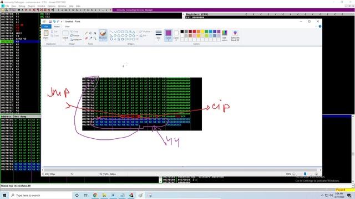Open Task View on the taskbar
The image size is (355, 199).
86,195
